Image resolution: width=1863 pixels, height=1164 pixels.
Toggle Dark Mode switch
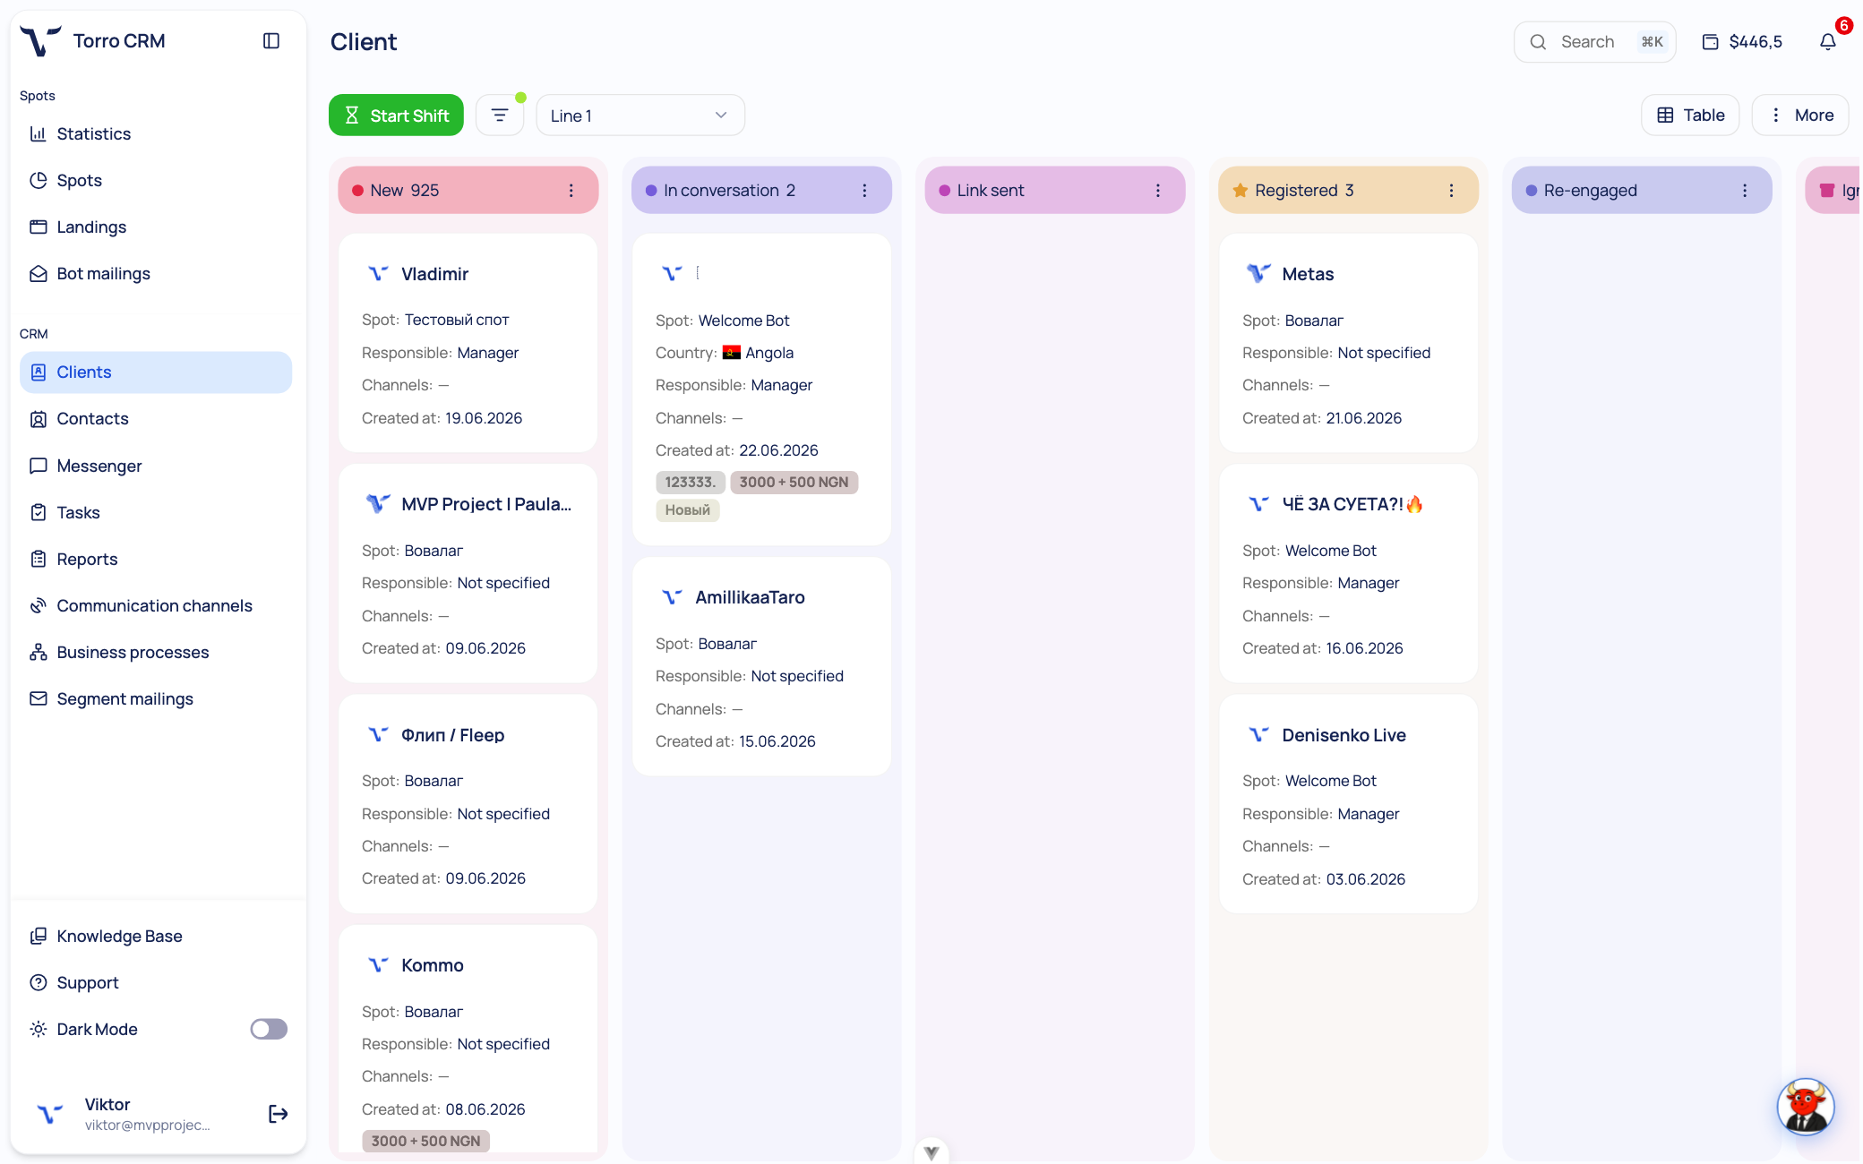click(x=269, y=1030)
